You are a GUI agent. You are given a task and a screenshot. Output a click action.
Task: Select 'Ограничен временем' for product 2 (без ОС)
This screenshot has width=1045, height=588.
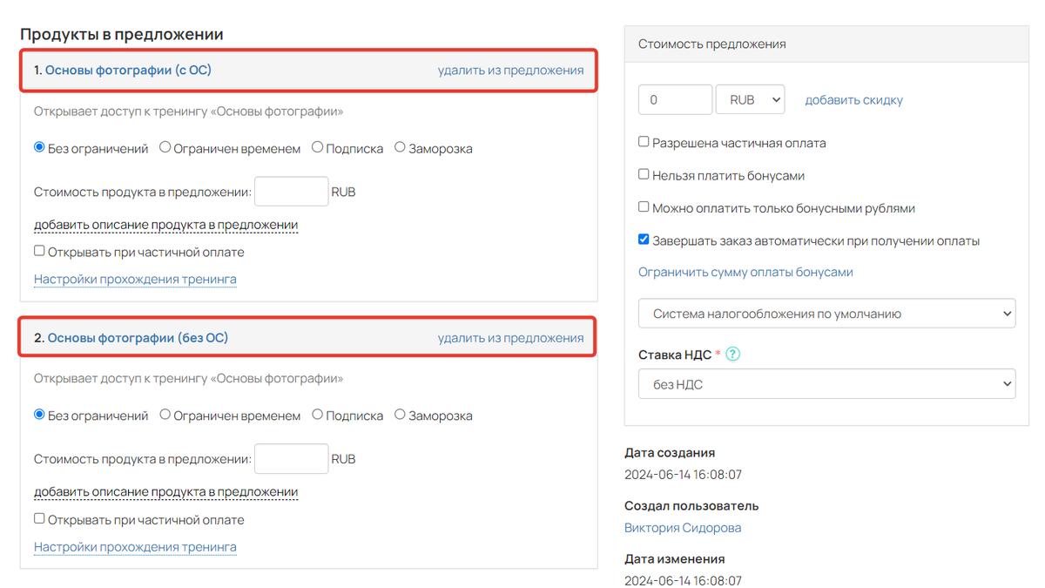(x=165, y=415)
